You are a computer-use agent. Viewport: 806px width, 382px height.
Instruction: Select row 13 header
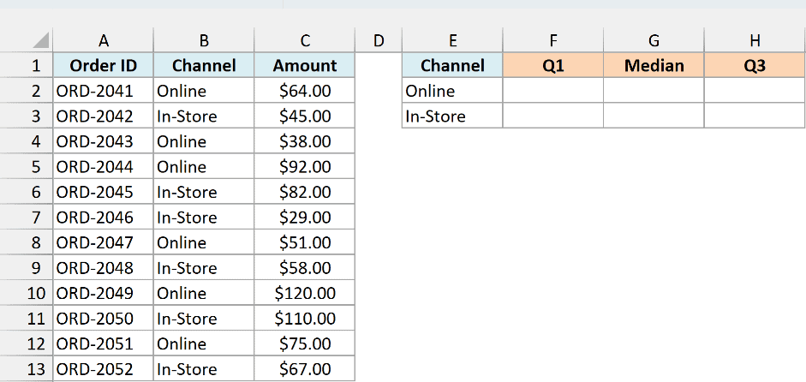[27, 368]
